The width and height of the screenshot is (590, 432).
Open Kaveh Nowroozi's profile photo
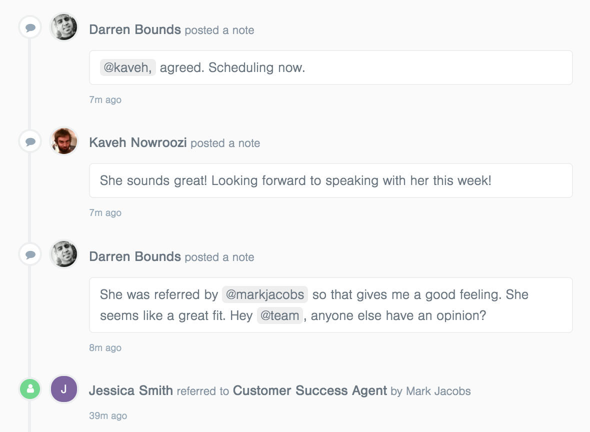pyautogui.click(x=64, y=140)
